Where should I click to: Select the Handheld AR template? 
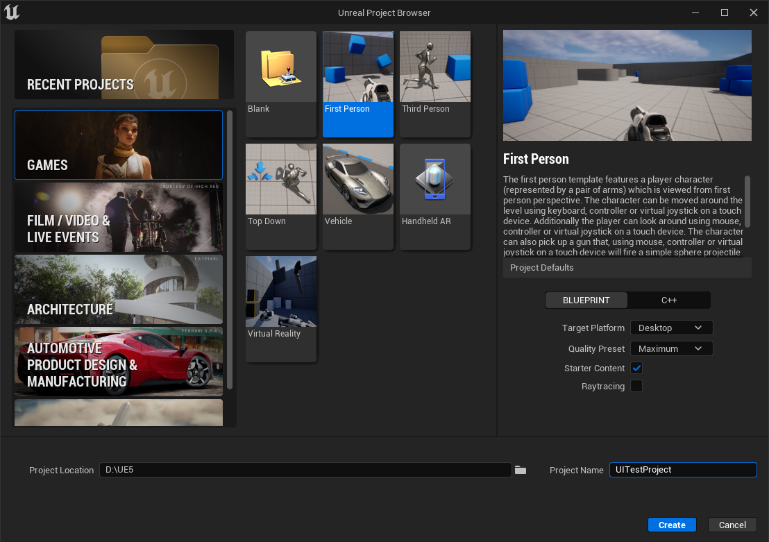click(435, 196)
